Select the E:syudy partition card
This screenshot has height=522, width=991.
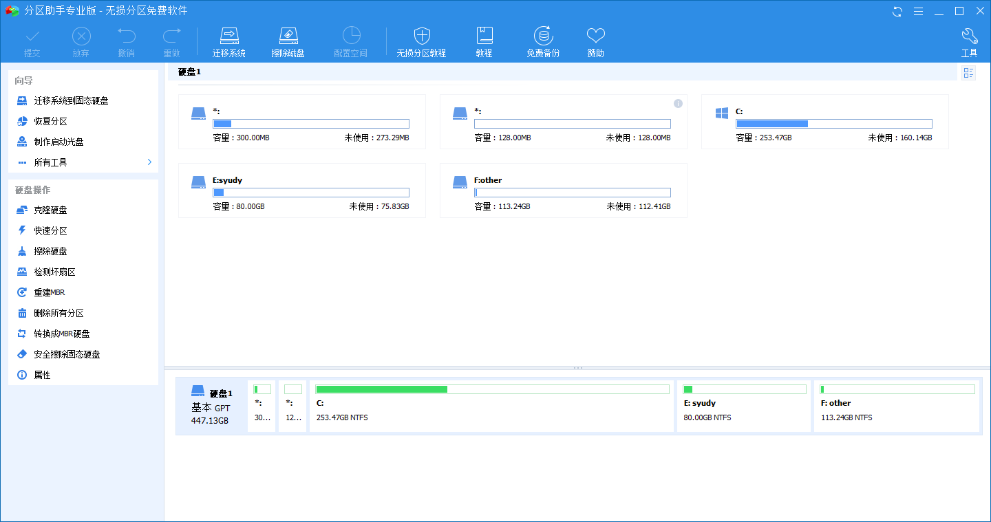click(302, 191)
